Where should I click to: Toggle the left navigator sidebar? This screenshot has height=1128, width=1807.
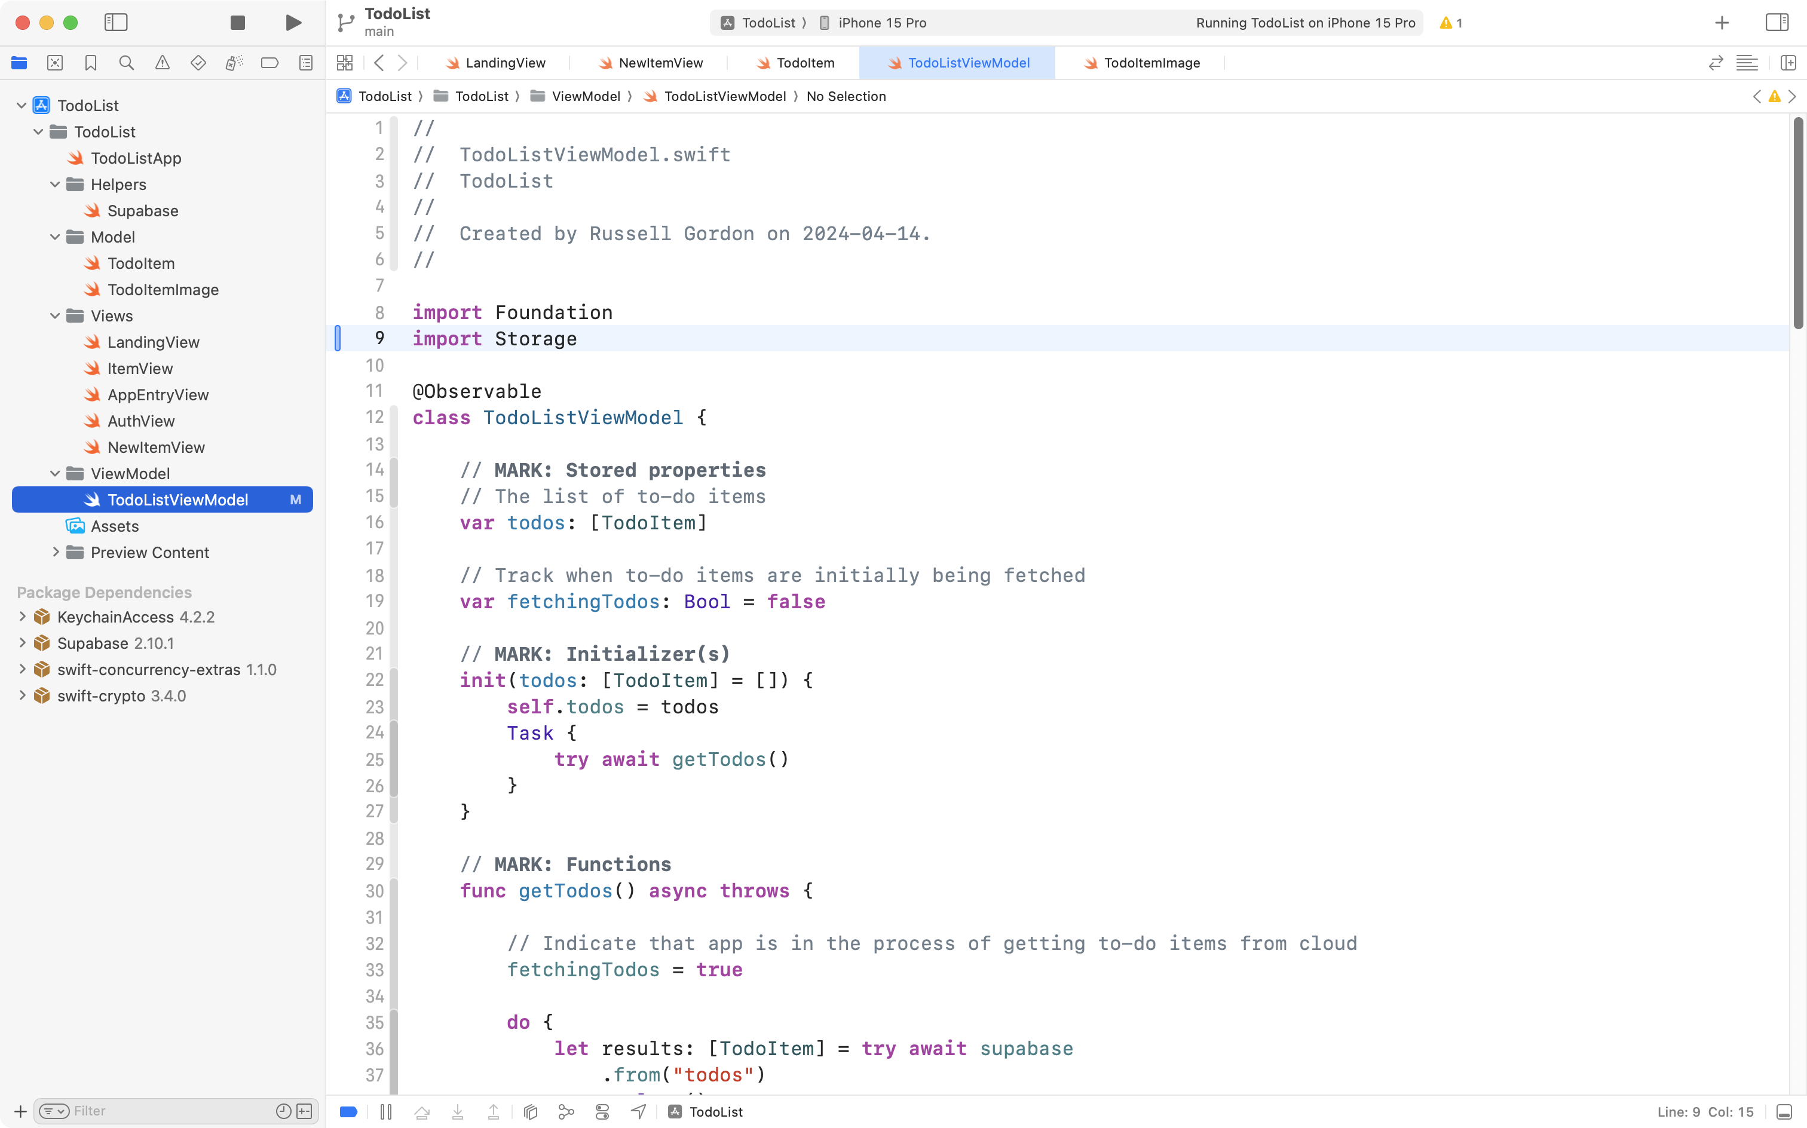coord(116,22)
